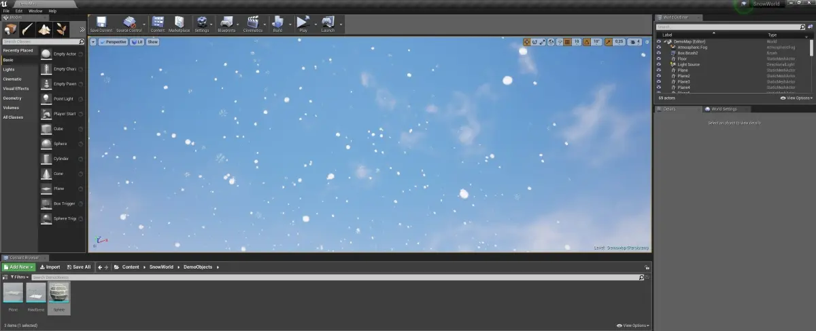The width and height of the screenshot is (816, 331).
Task: Select the Place mode icon
Action: pyautogui.click(x=10, y=29)
